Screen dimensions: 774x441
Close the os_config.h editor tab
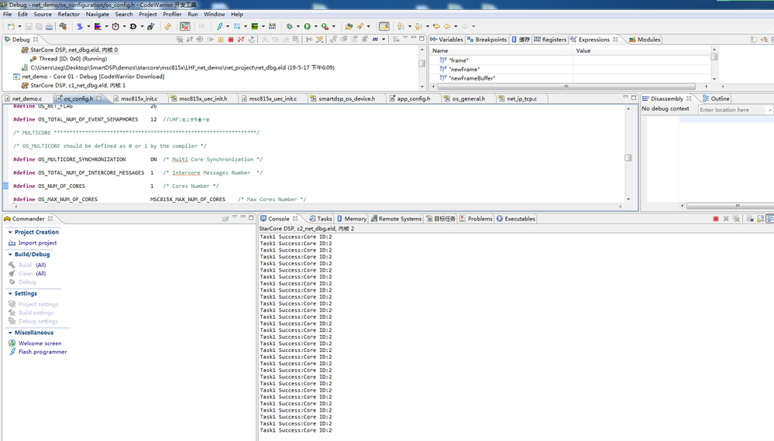pos(98,98)
